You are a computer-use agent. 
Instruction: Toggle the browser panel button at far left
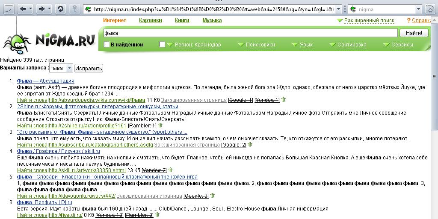9,9
